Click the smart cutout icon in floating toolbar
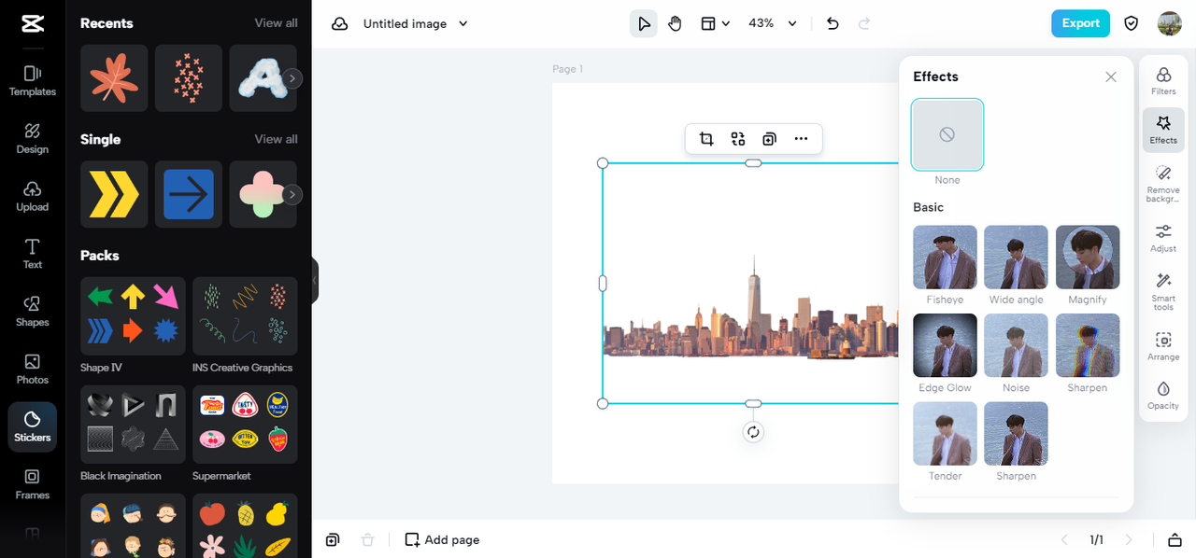Screen dimensions: 1196x558 click(738, 139)
